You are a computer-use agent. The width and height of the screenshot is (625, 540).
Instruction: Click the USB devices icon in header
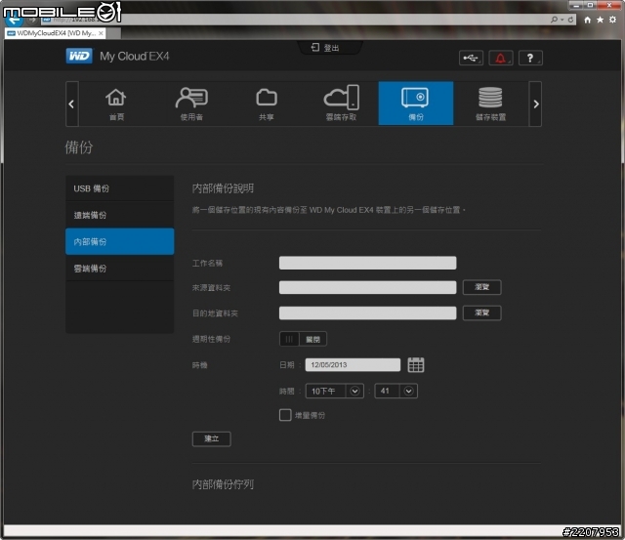coord(471,59)
